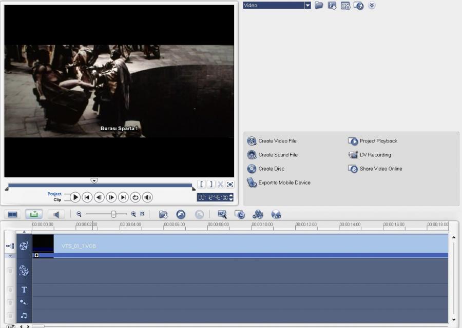
Task: Select the Music Track icon
Action: [24, 316]
